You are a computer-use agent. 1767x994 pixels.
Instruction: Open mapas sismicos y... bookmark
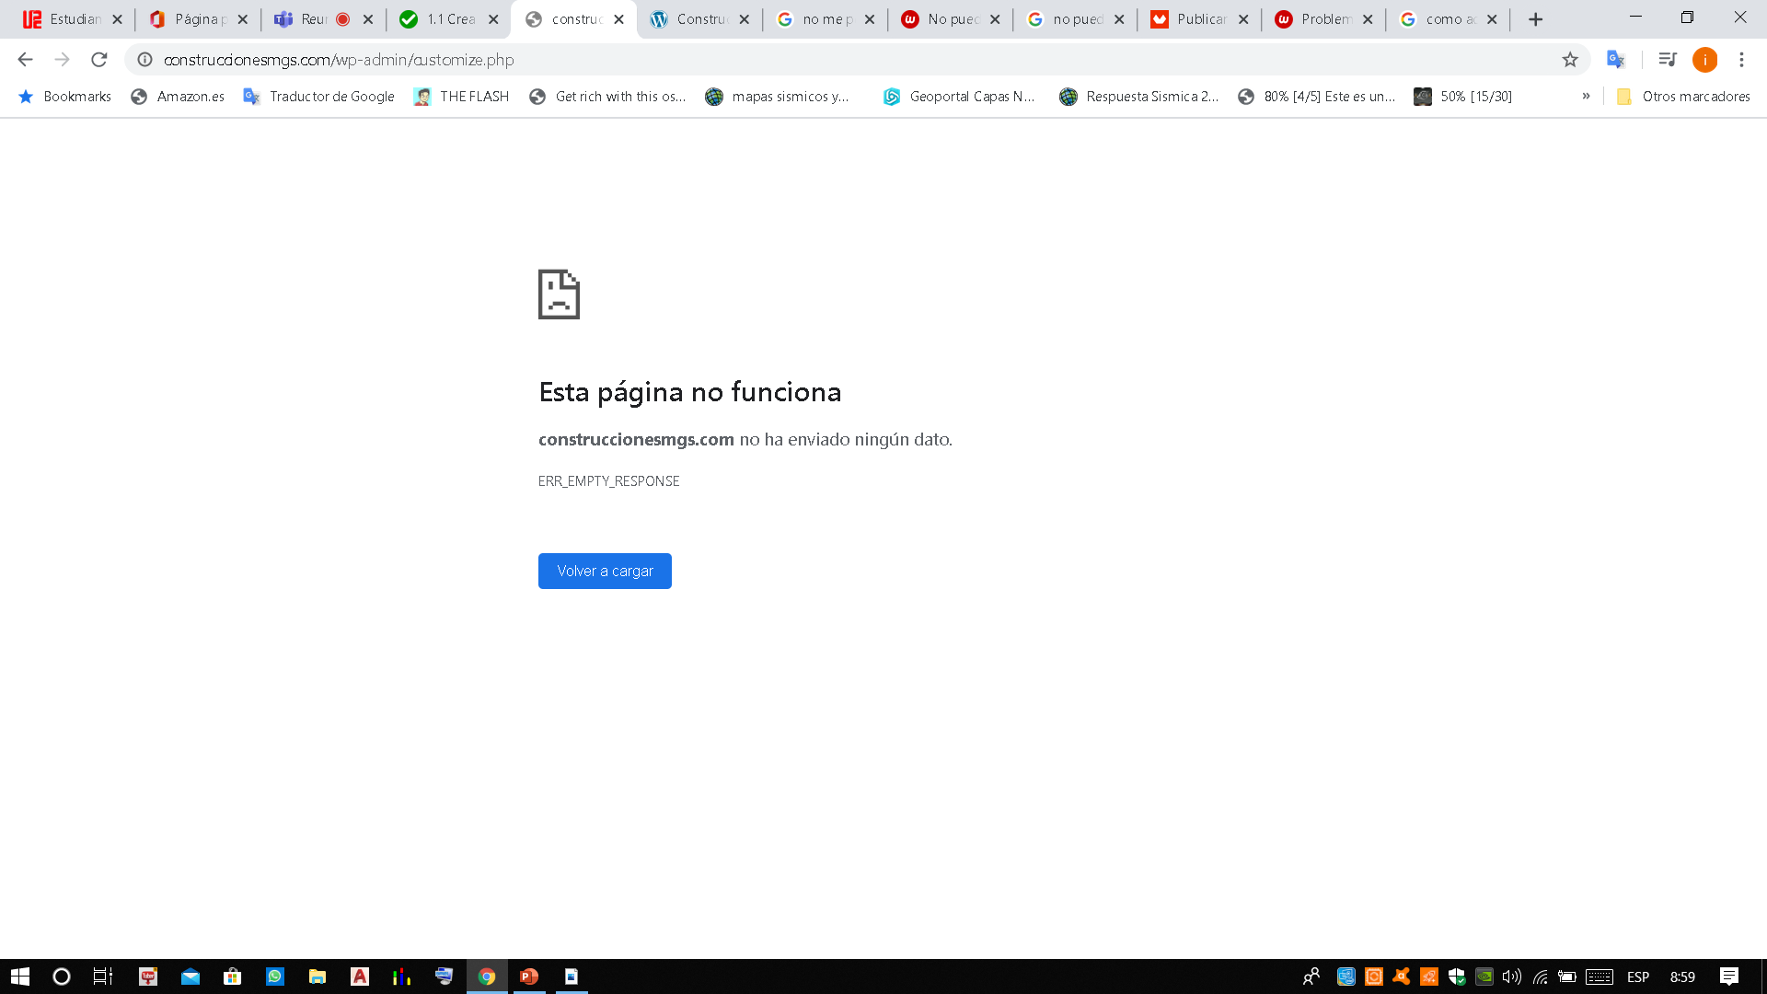click(x=778, y=97)
